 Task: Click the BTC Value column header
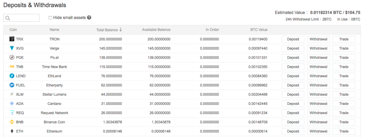[259, 30]
